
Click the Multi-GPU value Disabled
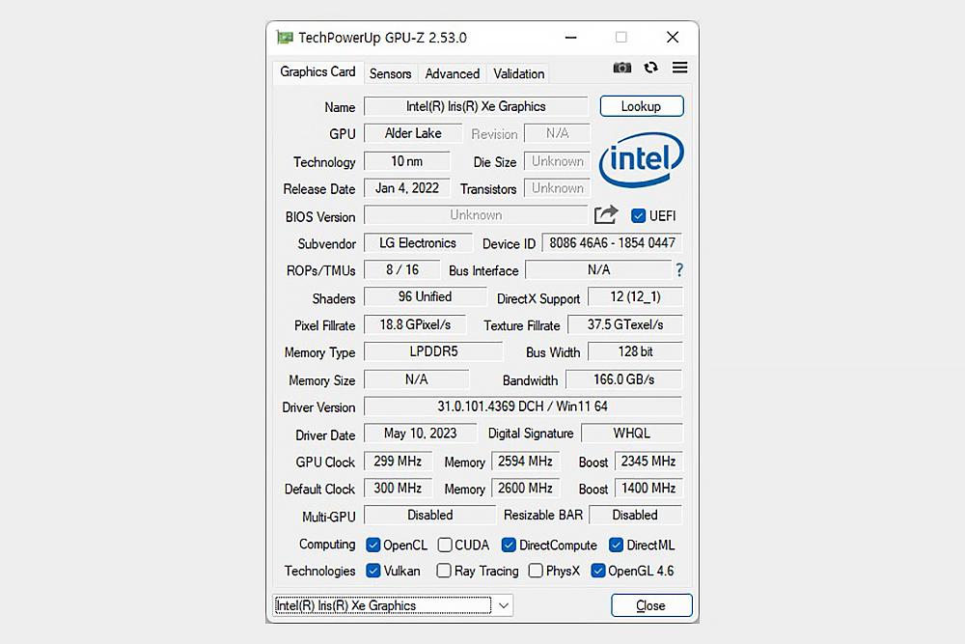[x=429, y=515]
